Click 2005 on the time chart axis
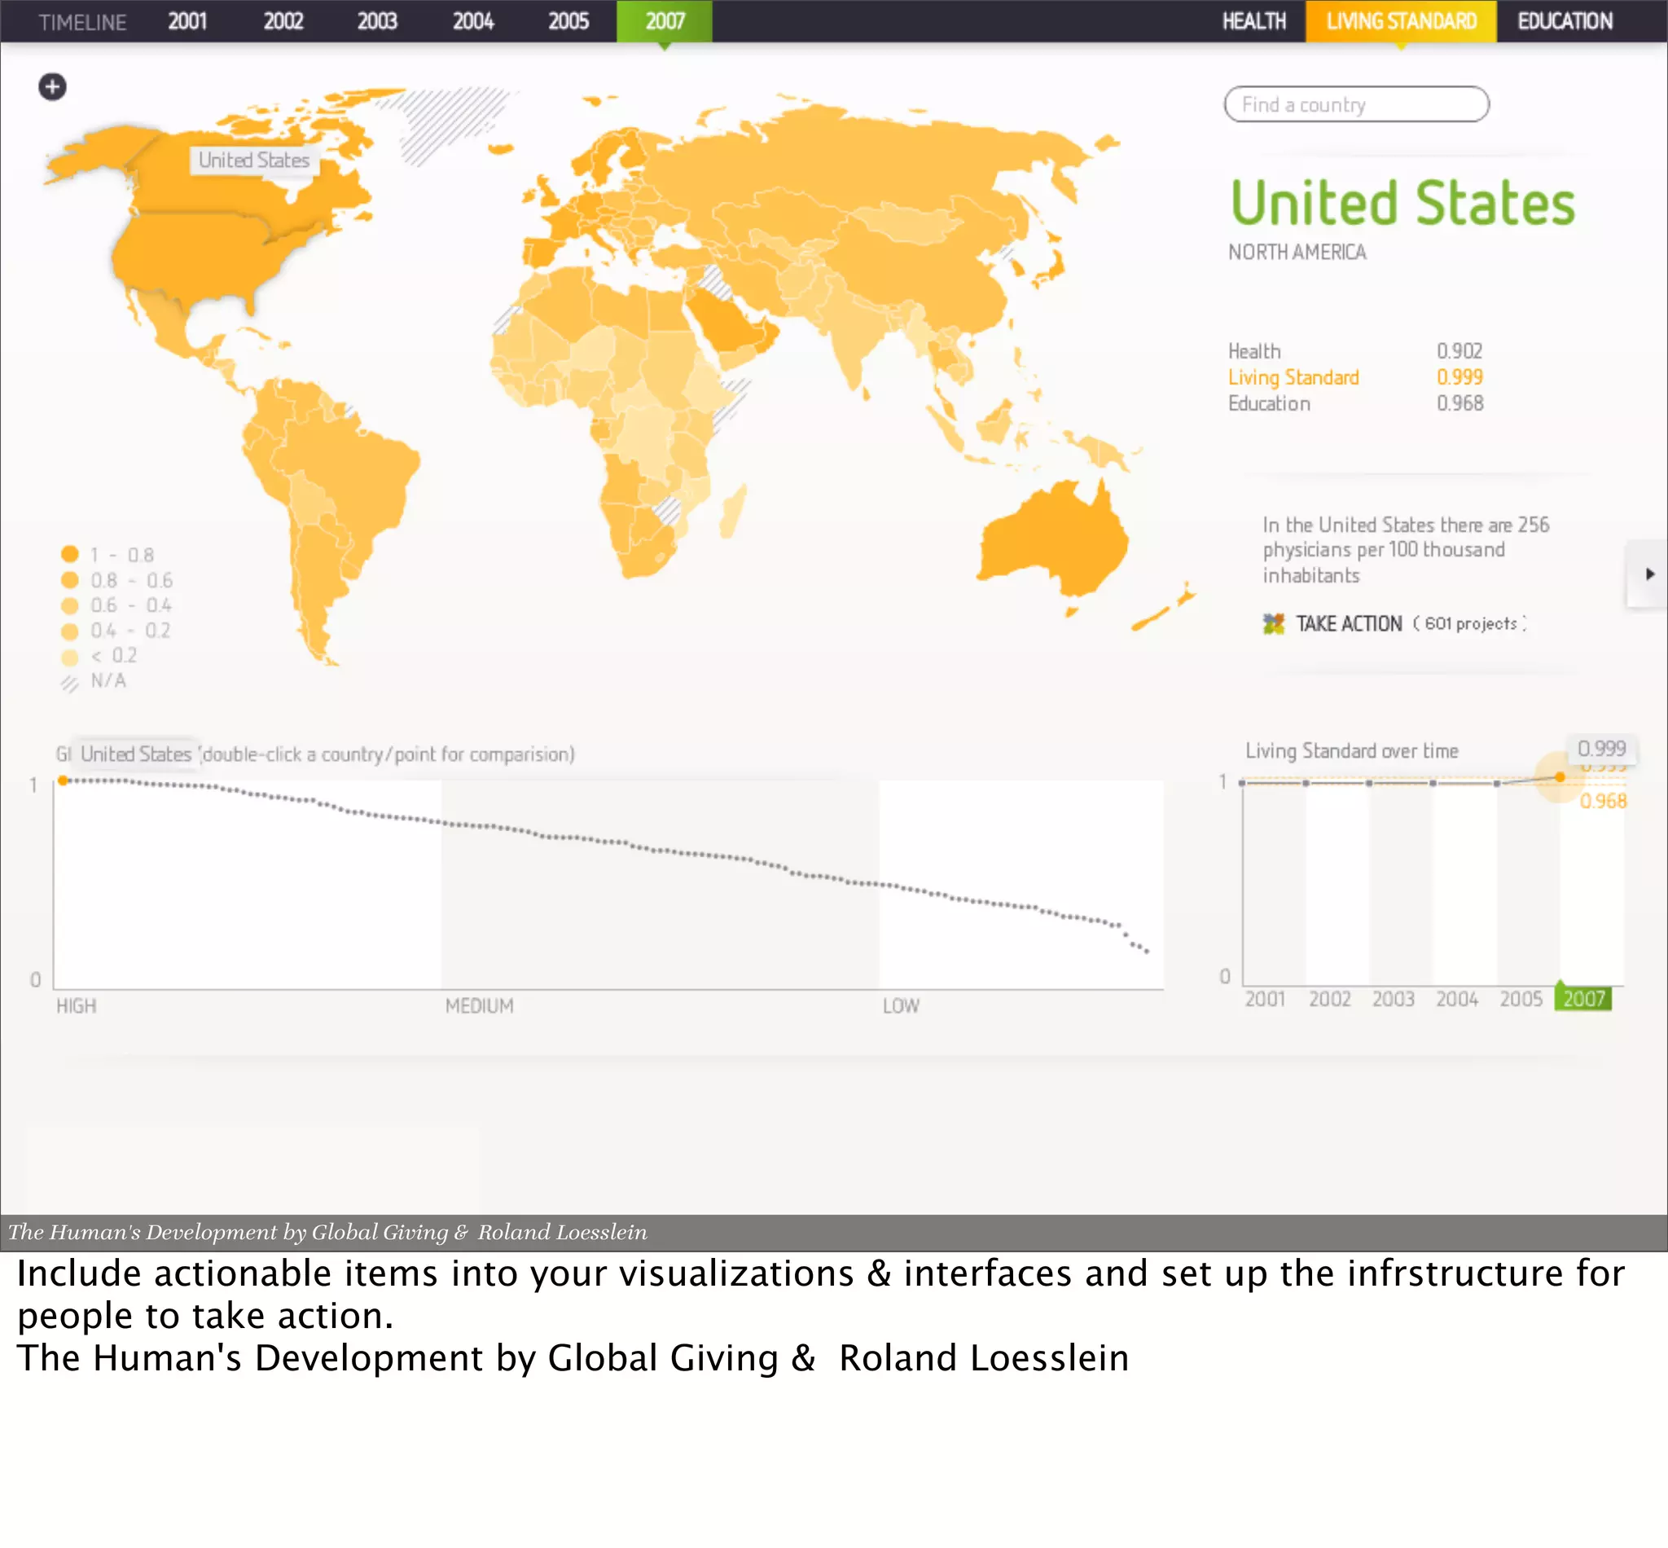1668x1548 pixels. 1521,999
